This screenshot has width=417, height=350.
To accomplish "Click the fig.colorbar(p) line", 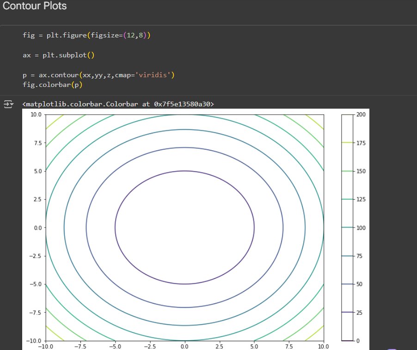I will tap(53, 85).
